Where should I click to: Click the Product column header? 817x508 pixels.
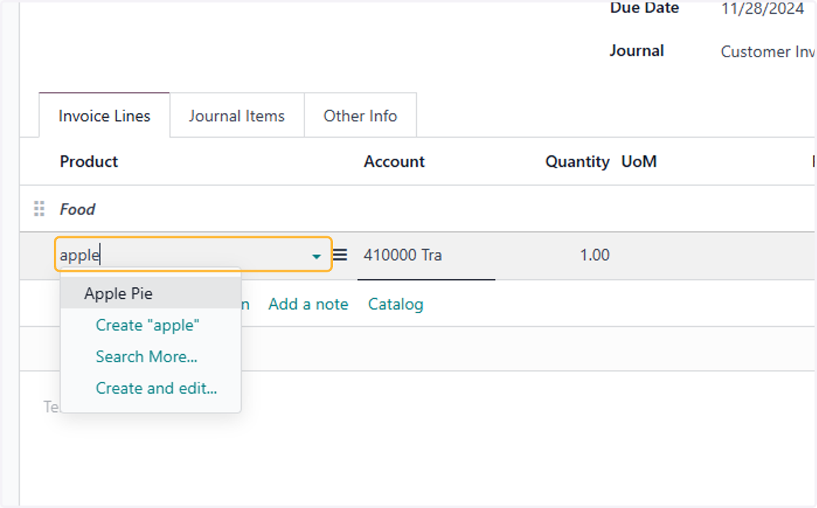coord(89,161)
